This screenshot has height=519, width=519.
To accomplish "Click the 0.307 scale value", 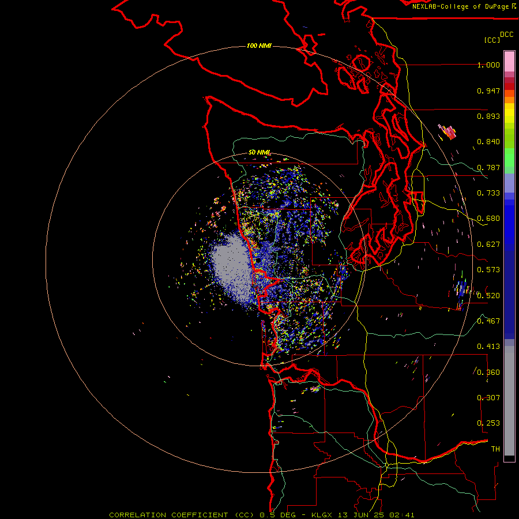I will tap(488, 398).
